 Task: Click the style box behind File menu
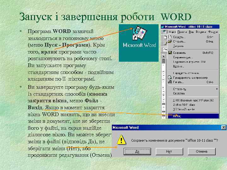165,49
